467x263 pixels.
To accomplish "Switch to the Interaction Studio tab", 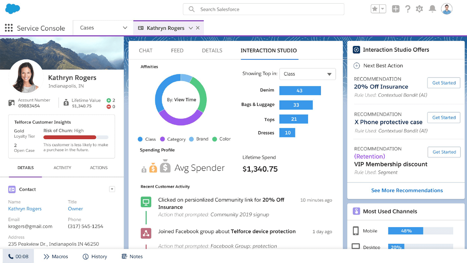I will tap(269, 50).
